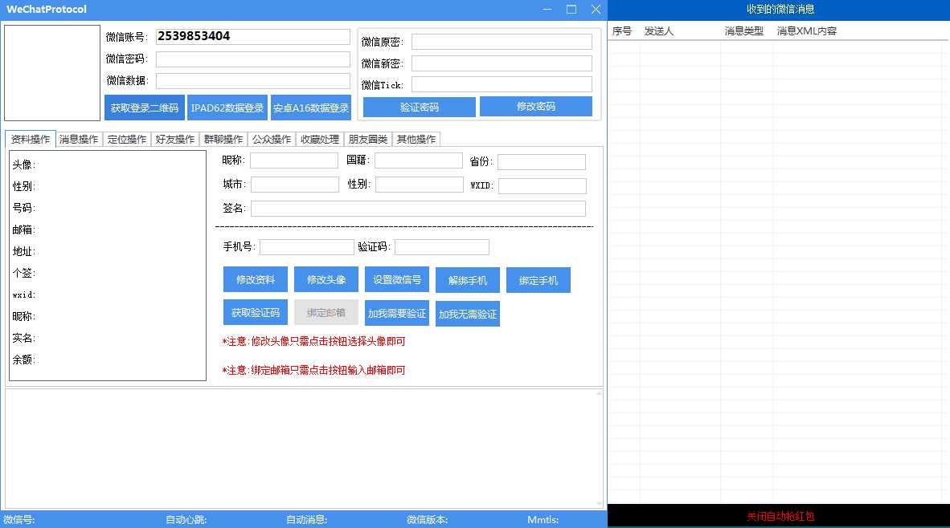Close the WeChatProtocol window
This screenshot has height=528, width=950.
pos(596,9)
